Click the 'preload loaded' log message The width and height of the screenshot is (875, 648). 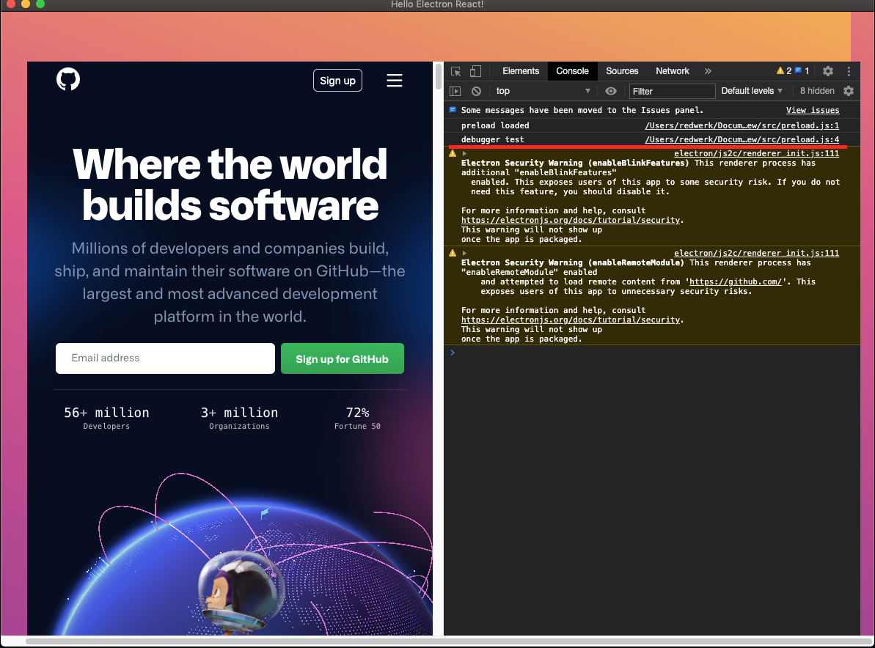point(495,125)
